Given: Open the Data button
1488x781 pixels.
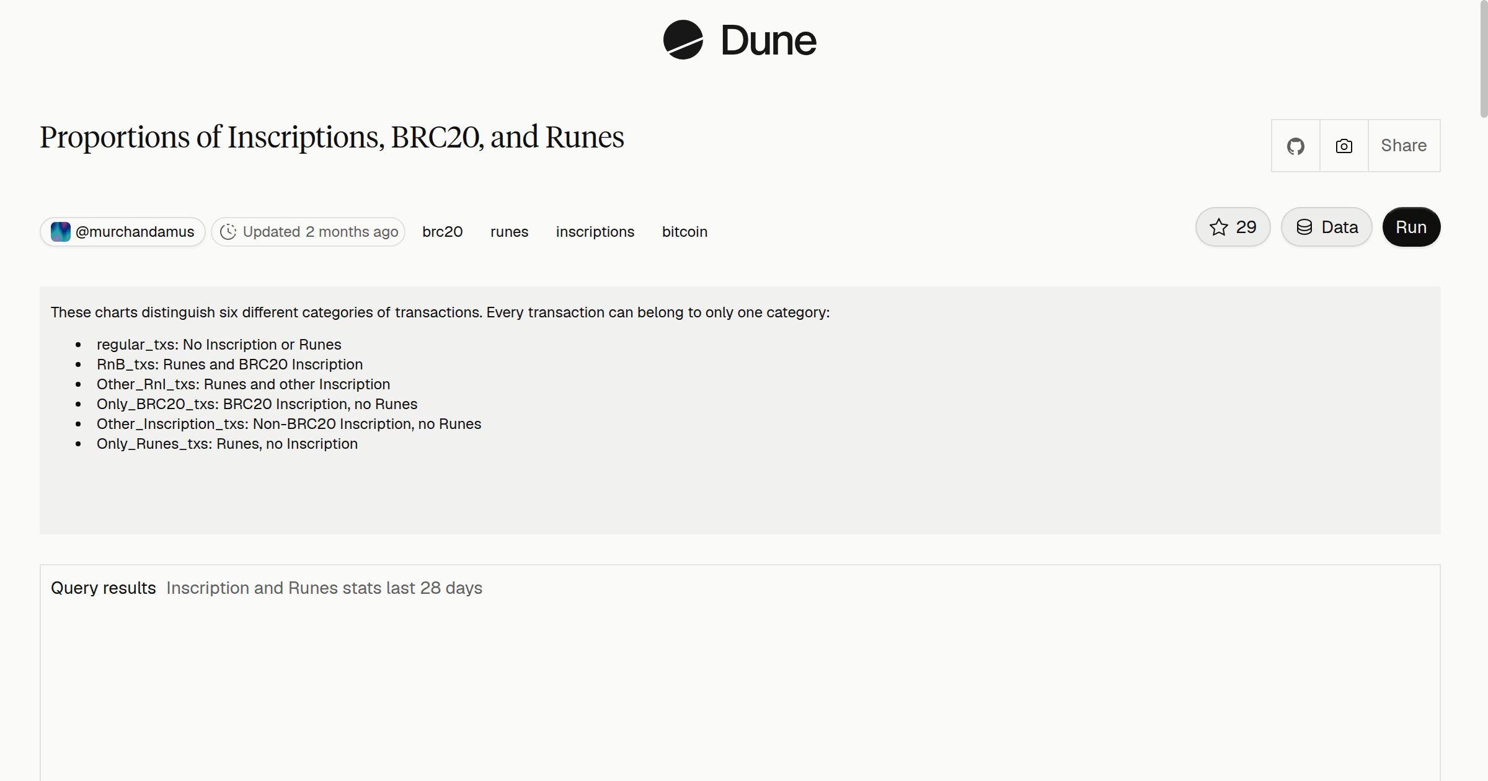Looking at the screenshot, I should pyautogui.click(x=1326, y=227).
